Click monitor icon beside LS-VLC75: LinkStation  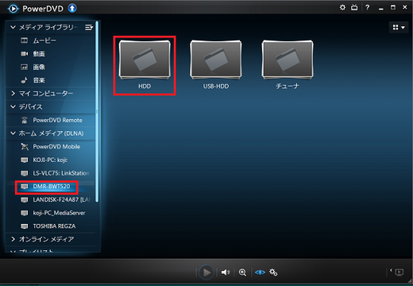pos(25,173)
